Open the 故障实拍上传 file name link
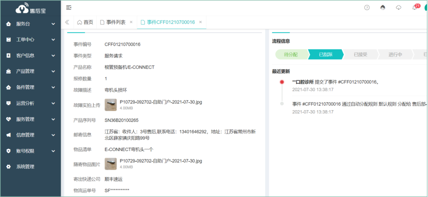Image resolution: width=428 pixels, height=197 pixels. point(161,102)
